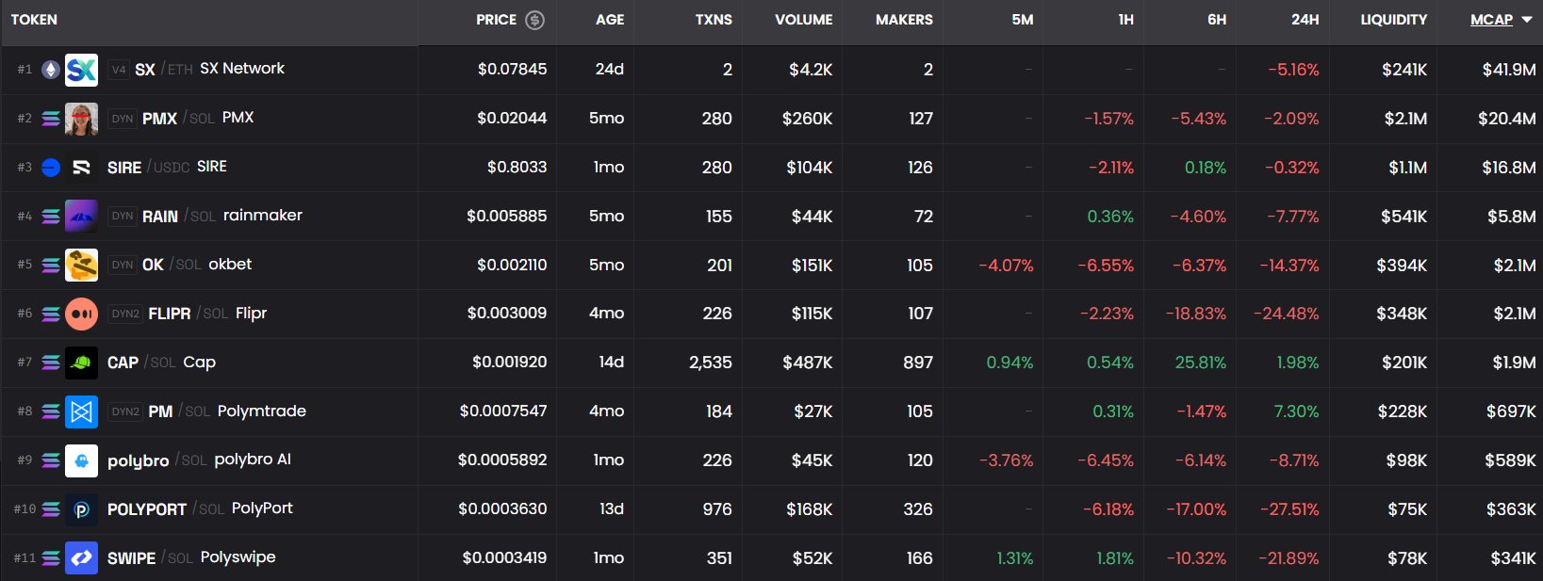The image size is (1543, 581).
Task: Click the PMX token avatar image
Action: pos(81,119)
